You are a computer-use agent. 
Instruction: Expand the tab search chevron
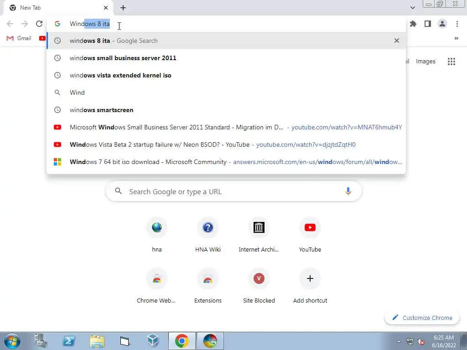pos(412,8)
